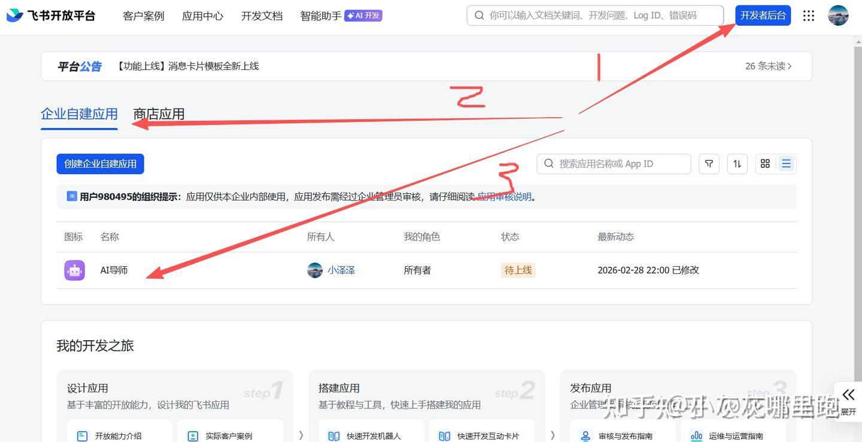This screenshot has width=862, height=442.
Task: Open the AI导师 app by its name
Action: click(x=114, y=270)
